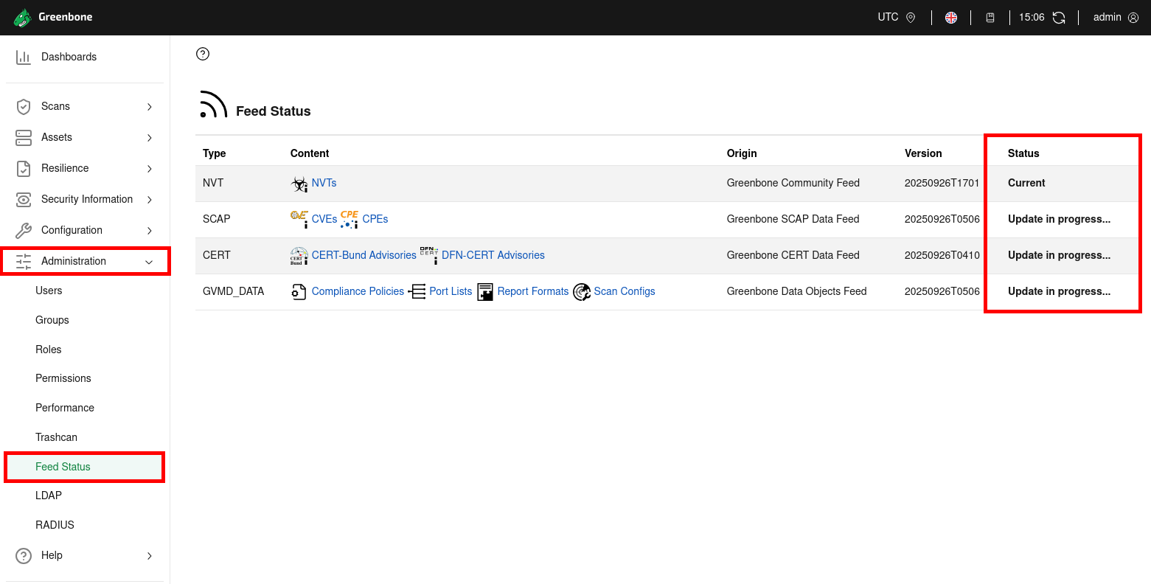Click the CERT-Bund Advisories icon

(298, 254)
